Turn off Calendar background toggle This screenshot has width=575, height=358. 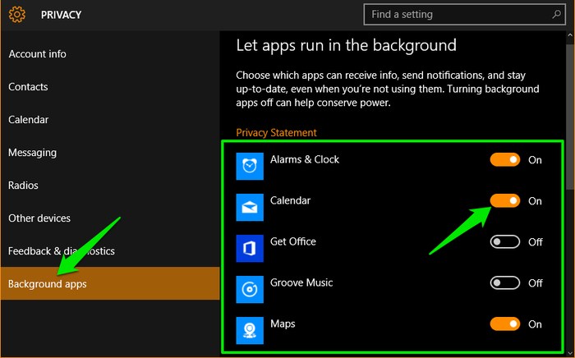click(505, 201)
